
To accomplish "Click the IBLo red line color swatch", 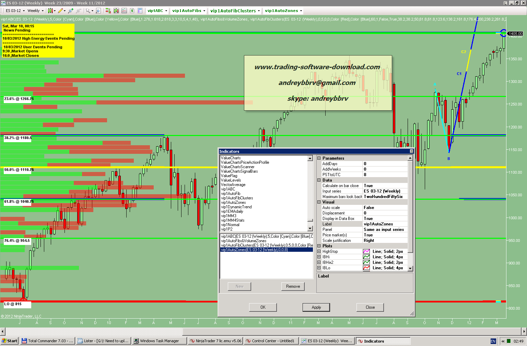I will tap(366, 268).
